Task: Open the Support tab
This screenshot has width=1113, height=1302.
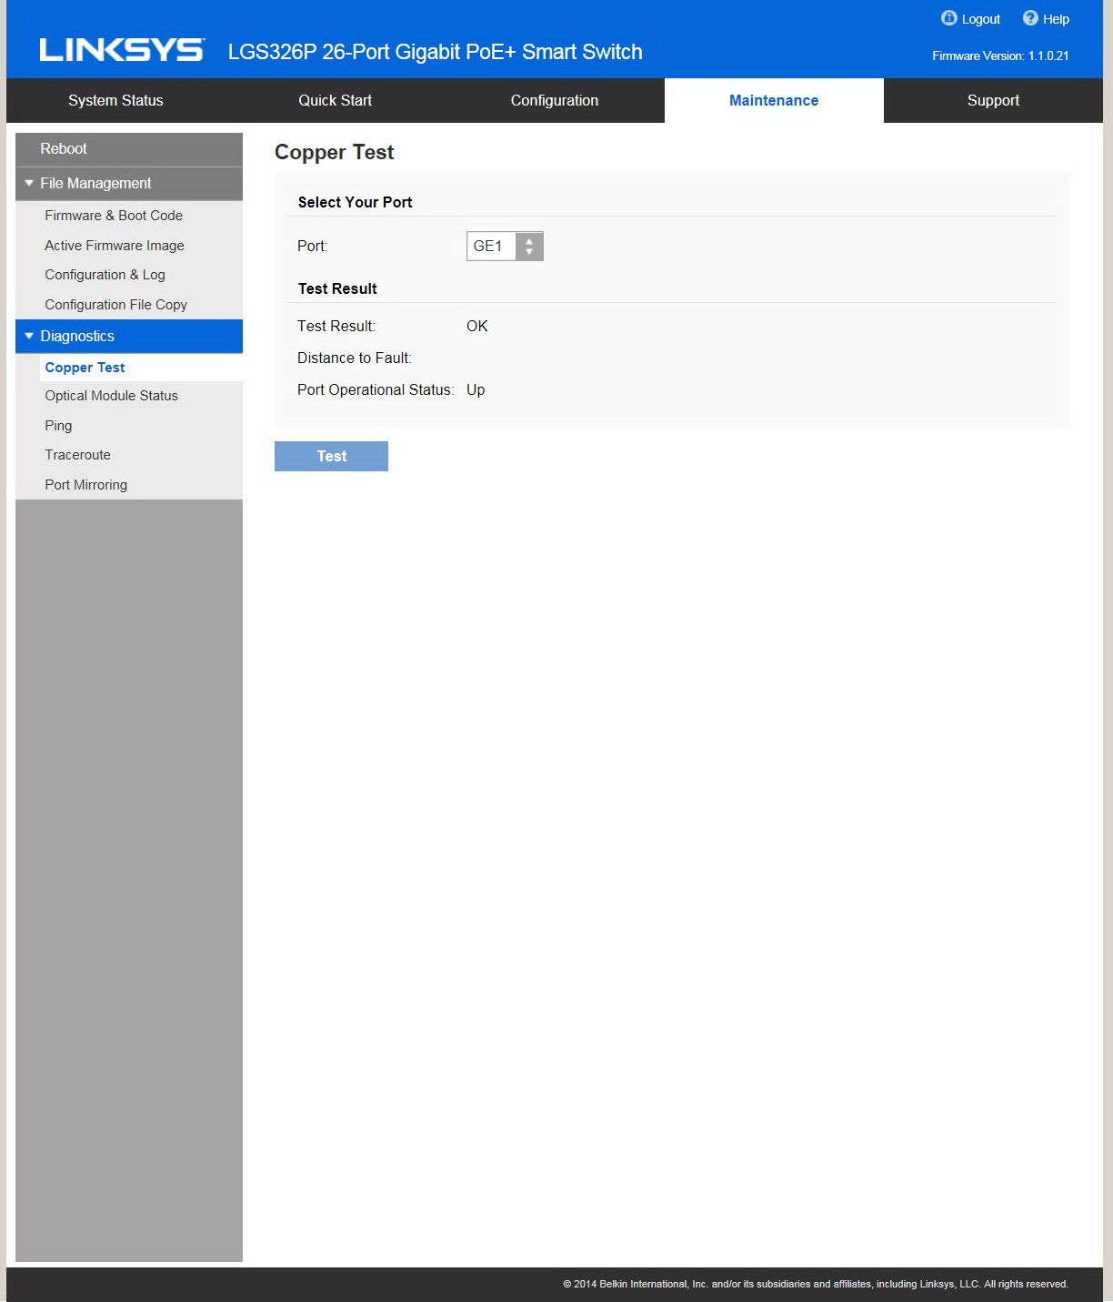Action: click(x=993, y=100)
